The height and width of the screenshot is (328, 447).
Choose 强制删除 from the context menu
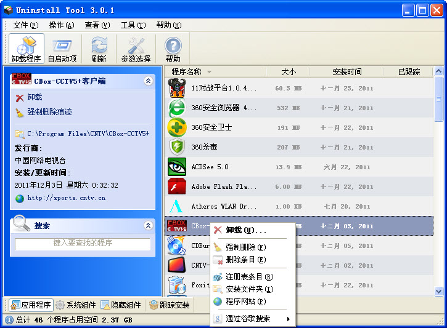(x=245, y=247)
